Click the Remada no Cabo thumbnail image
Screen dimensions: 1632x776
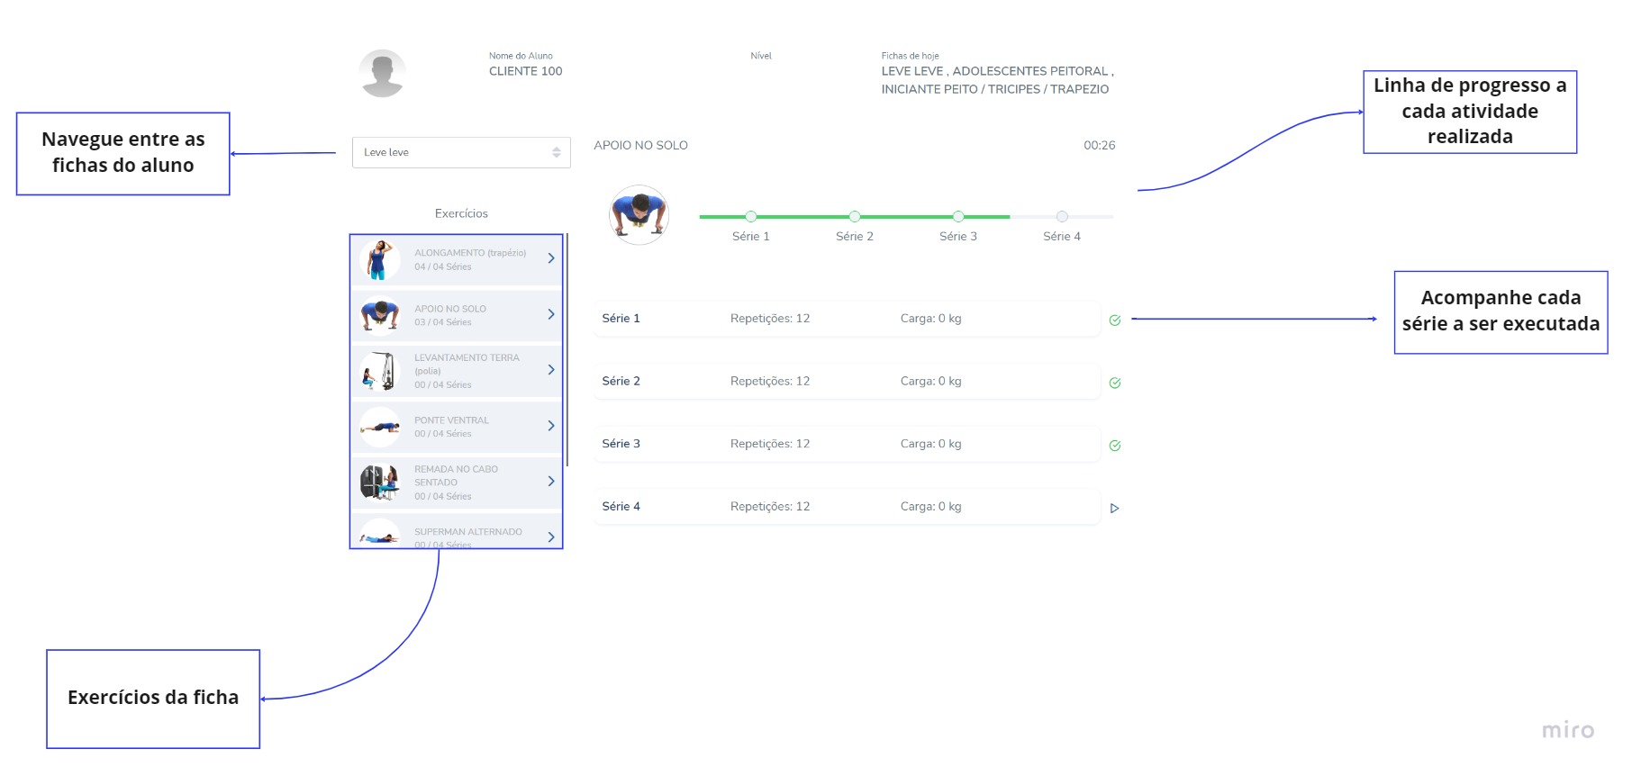pos(380,483)
